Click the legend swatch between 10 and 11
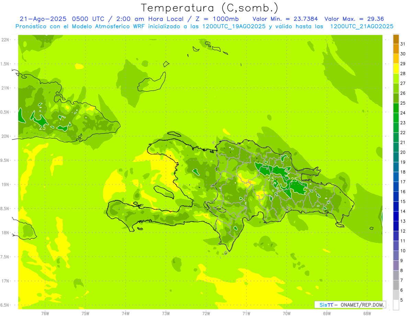This screenshot has height=318, width=412. coord(396,246)
